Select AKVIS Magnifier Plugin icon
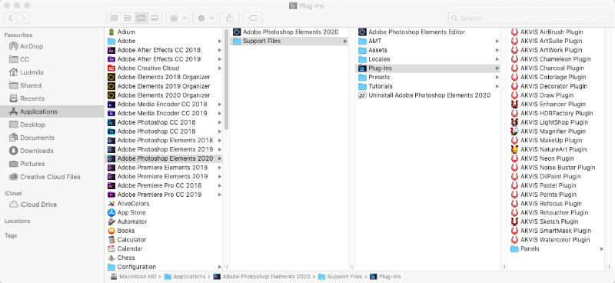Screen dimensions: 615x283 [514, 131]
